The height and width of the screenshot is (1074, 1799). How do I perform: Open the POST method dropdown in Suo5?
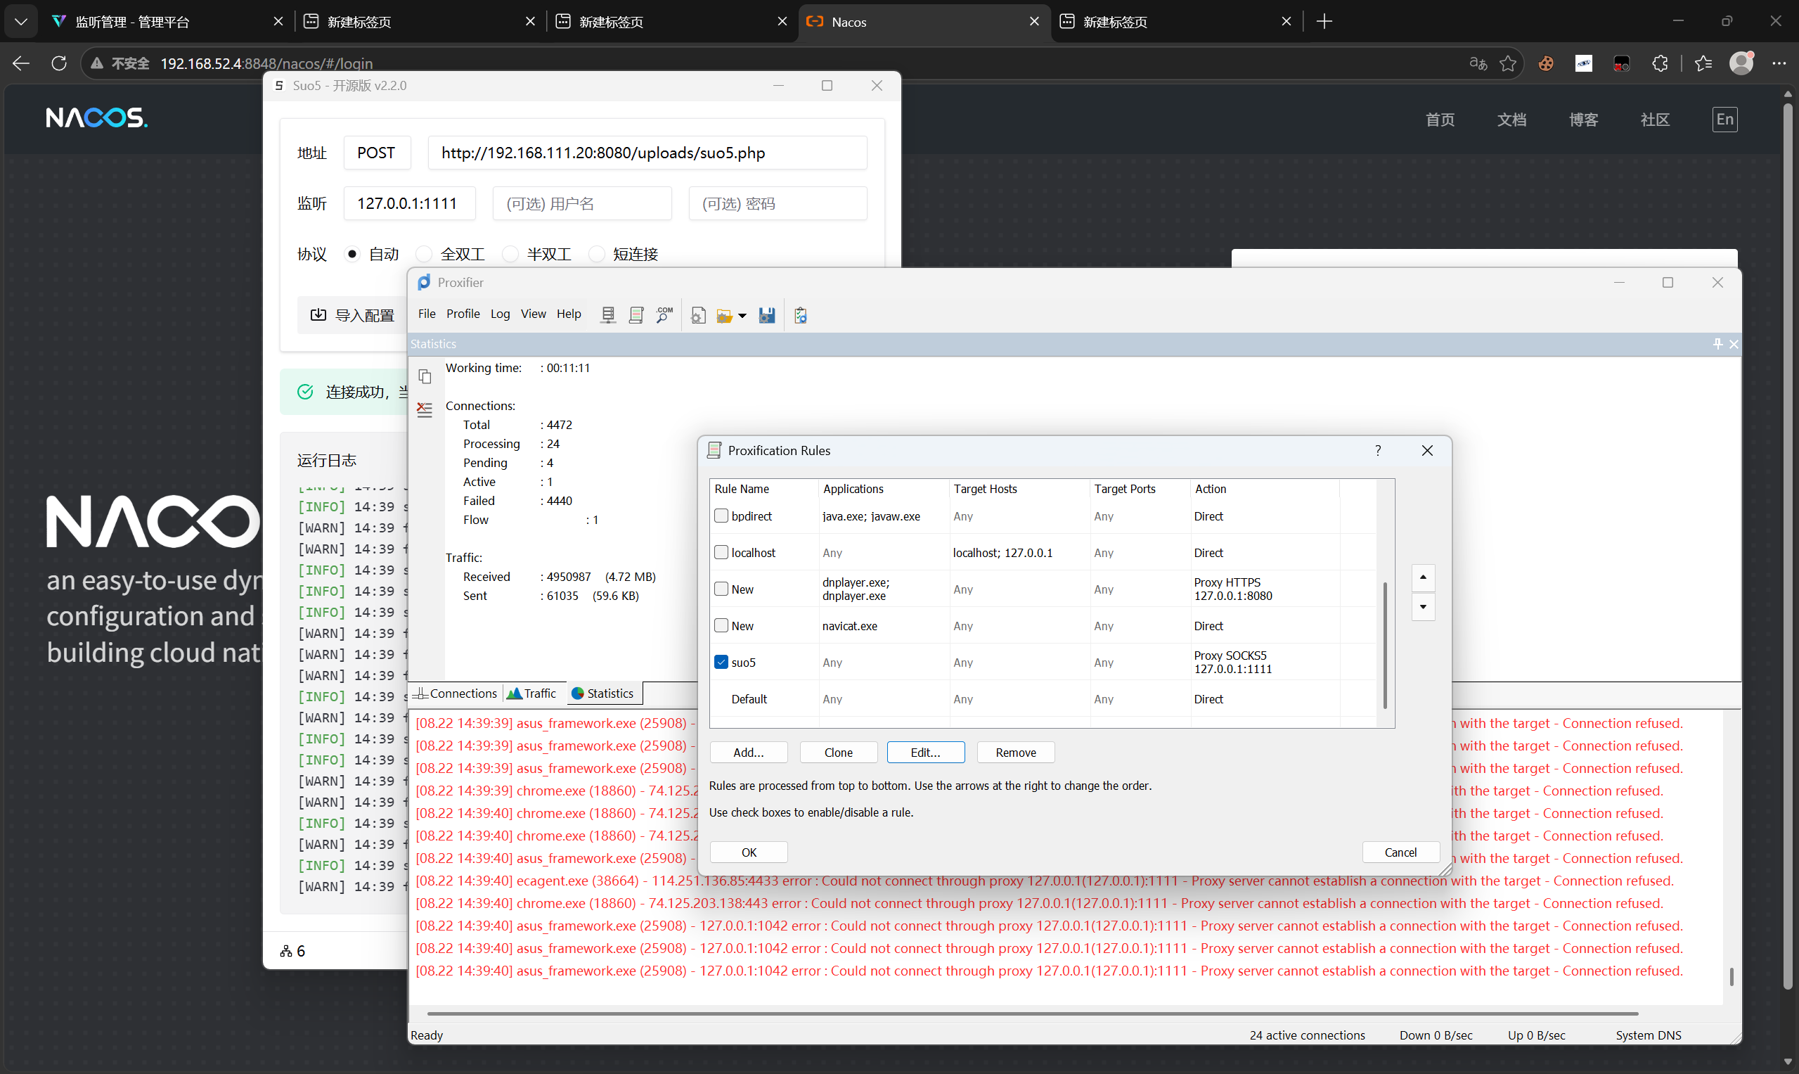pos(377,153)
